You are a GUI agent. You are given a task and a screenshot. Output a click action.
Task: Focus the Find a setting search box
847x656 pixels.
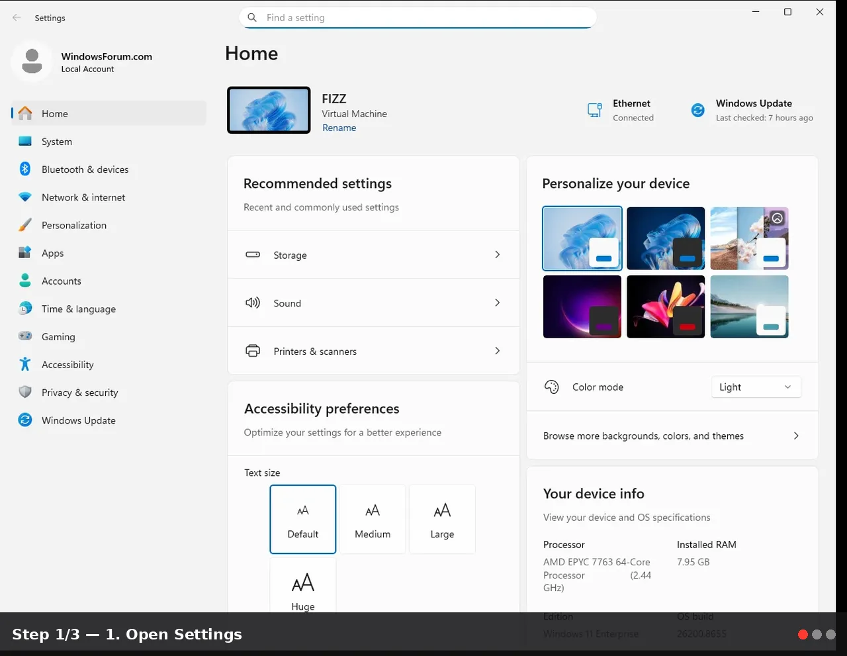[x=418, y=18]
